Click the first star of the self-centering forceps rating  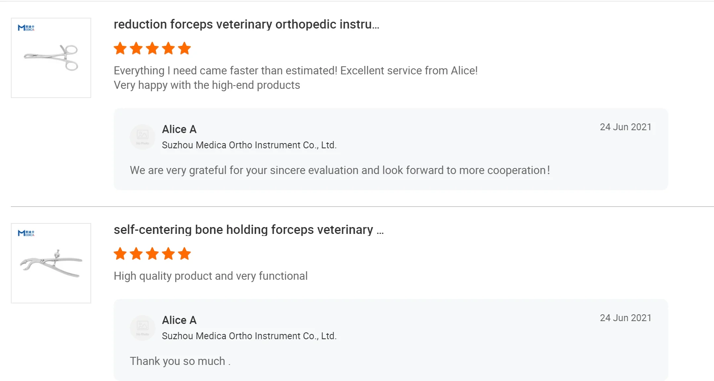pyautogui.click(x=120, y=254)
